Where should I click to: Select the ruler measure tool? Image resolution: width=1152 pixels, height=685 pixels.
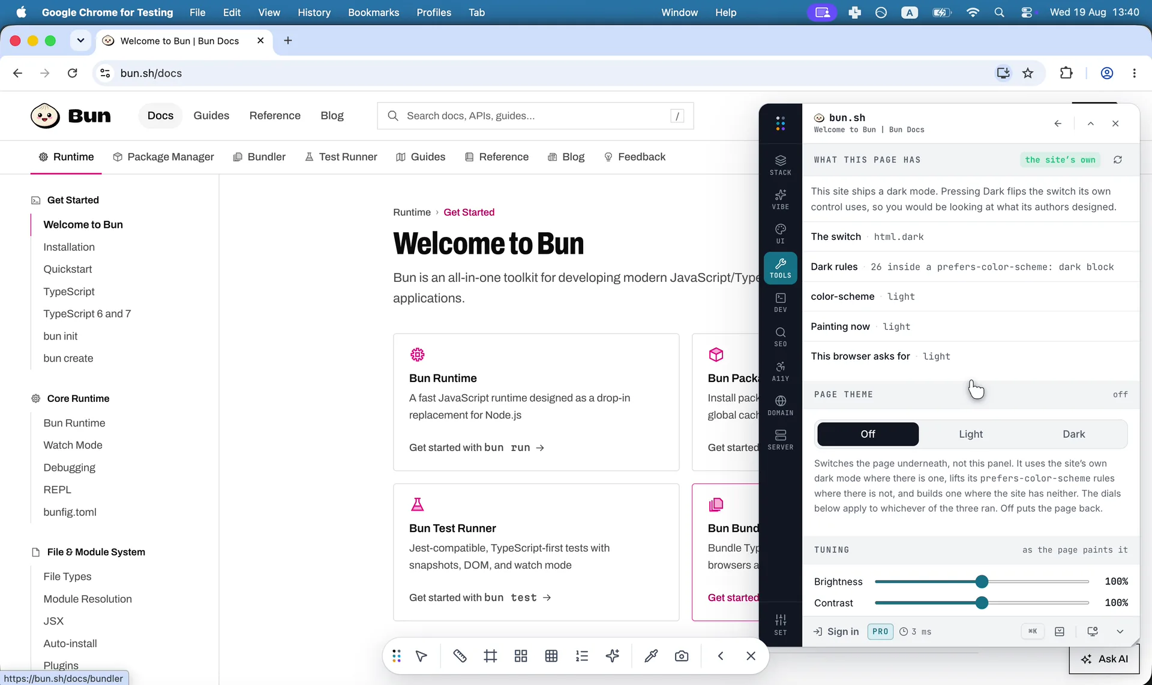(460, 656)
